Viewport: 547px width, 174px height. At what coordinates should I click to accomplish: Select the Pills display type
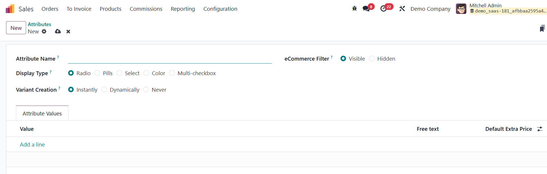click(x=97, y=73)
